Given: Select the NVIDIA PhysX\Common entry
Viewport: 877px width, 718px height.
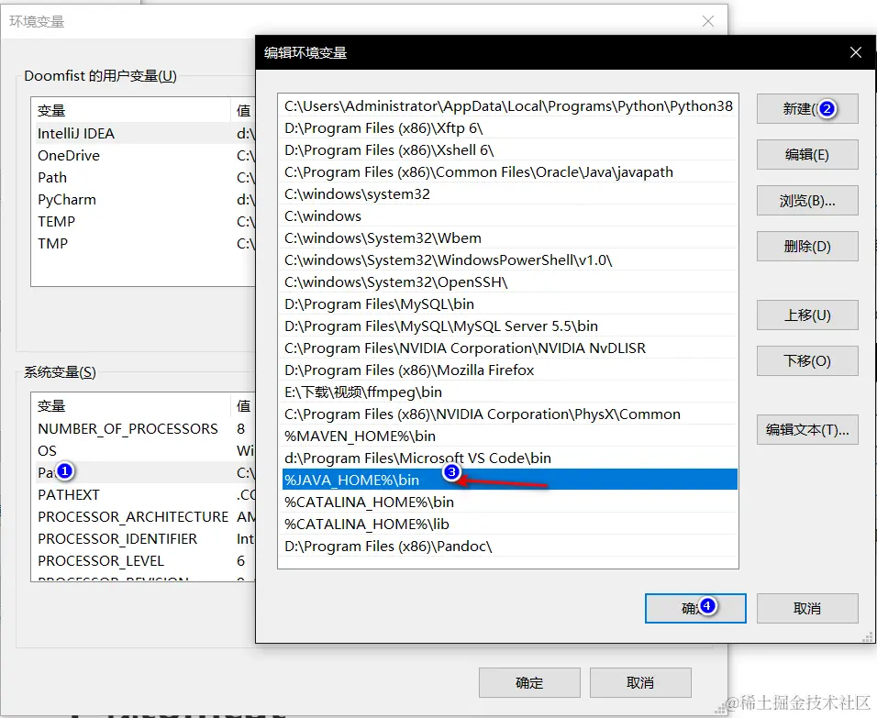Looking at the screenshot, I should (x=508, y=414).
